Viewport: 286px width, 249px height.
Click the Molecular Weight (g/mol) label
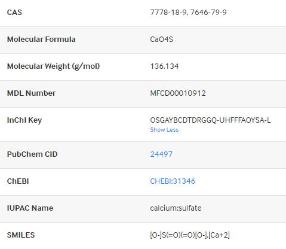click(x=53, y=66)
